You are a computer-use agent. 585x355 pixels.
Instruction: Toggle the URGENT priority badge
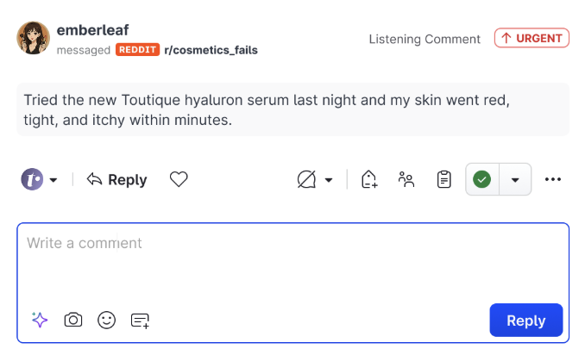click(532, 38)
